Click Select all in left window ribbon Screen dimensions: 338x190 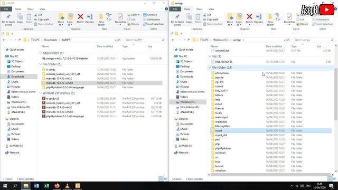[x=150, y=15]
